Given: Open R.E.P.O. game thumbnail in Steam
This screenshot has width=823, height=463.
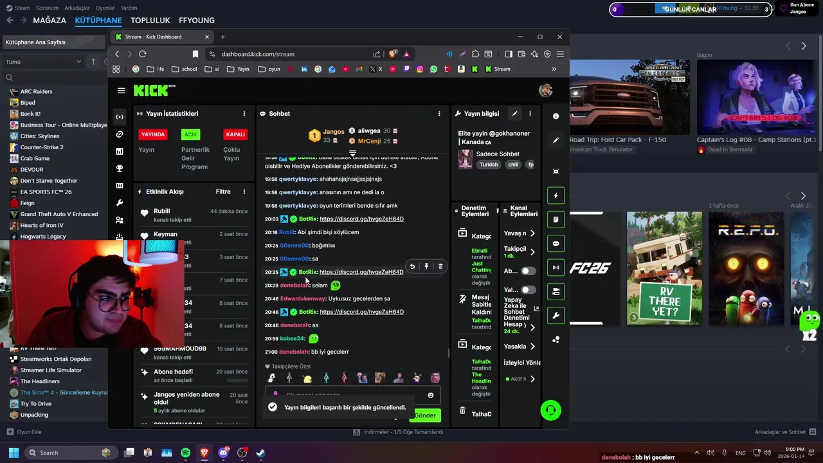Looking at the screenshot, I should [x=746, y=268].
